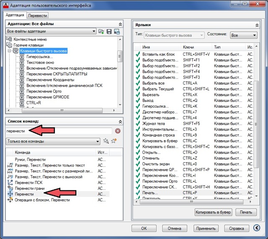Click the find command icon with magnifier
Image resolution: width=268 pixels, height=239 pixels.
106,141
